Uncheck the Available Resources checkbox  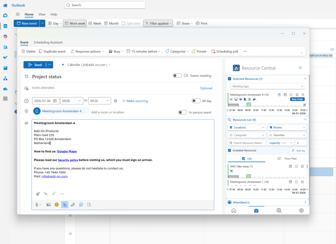tap(229, 150)
